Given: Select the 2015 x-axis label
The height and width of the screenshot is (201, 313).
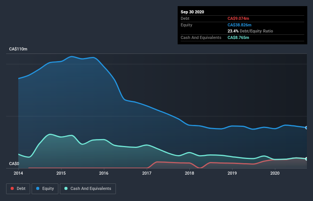Looking at the screenshot, I should 61,173.
